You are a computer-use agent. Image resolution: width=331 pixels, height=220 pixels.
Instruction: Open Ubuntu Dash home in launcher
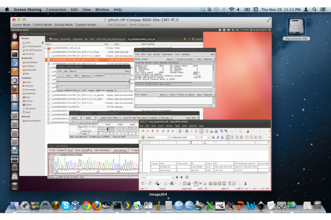pyautogui.click(x=15, y=37)
